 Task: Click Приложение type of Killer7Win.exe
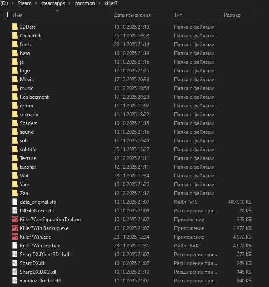[189, 237]
